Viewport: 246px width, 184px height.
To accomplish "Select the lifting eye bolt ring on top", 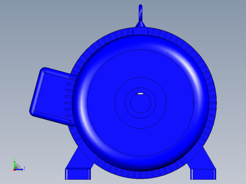I will click(x=141, y=12).
